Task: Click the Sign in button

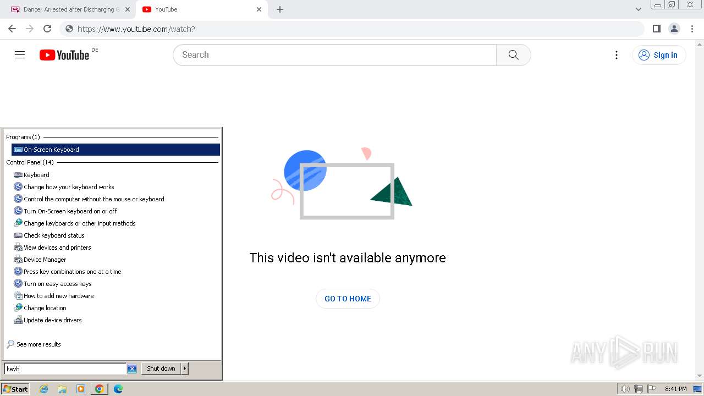Action: (x=659, y=55)
